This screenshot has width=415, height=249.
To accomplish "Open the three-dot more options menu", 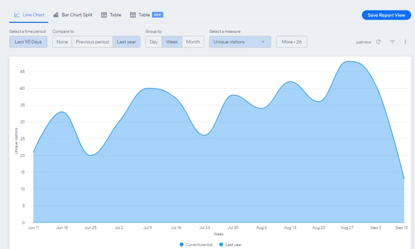I will tap(405, 42).
